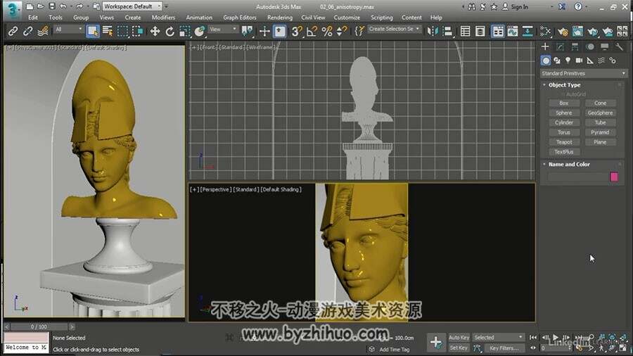Open Select by Name list icon
Viewport: 633px width, 356px height.
tap(108, 31)
